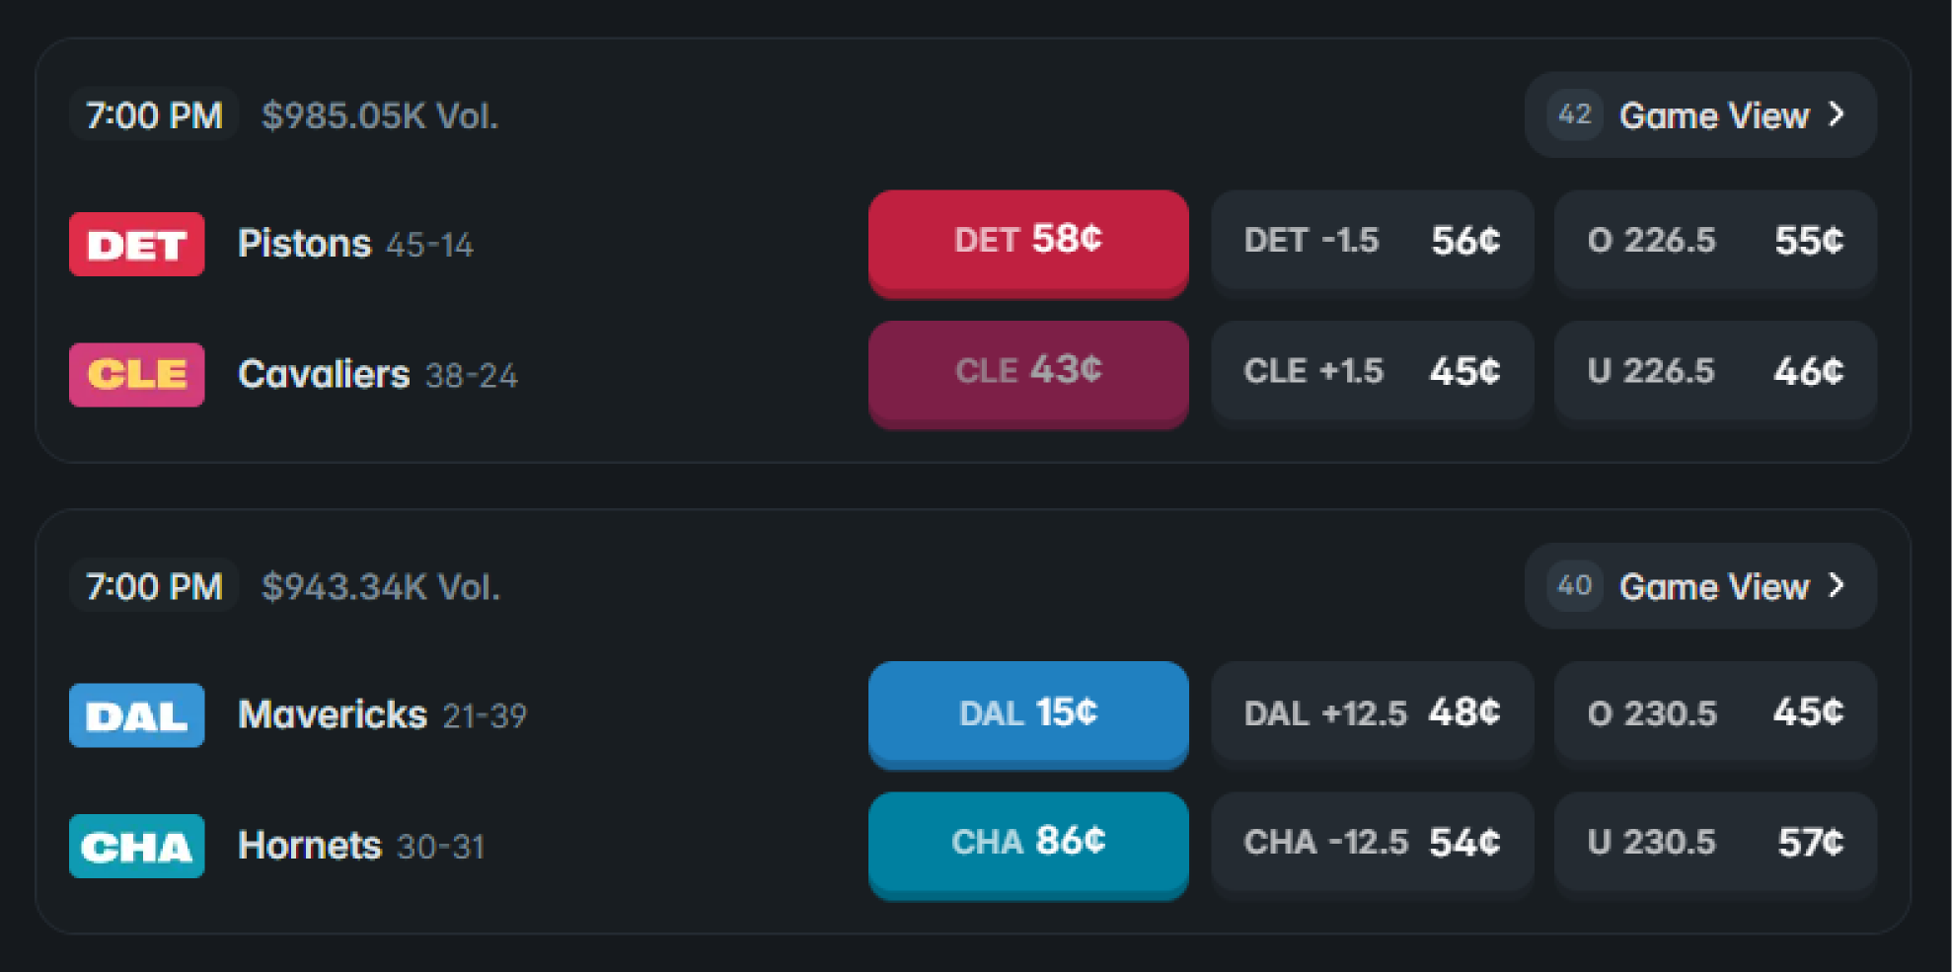1952x972 pixels.
Task: Expand Game View for the Mavericks-Hornets matchup
Action: [1714, 585]
